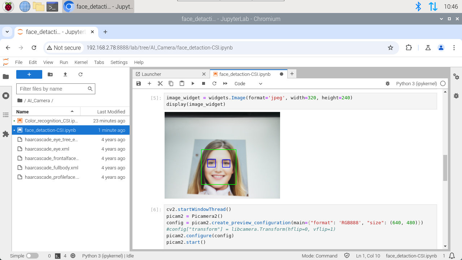
Task: Save the notebook with the floppy disk icon
Action: click(139, 83)
